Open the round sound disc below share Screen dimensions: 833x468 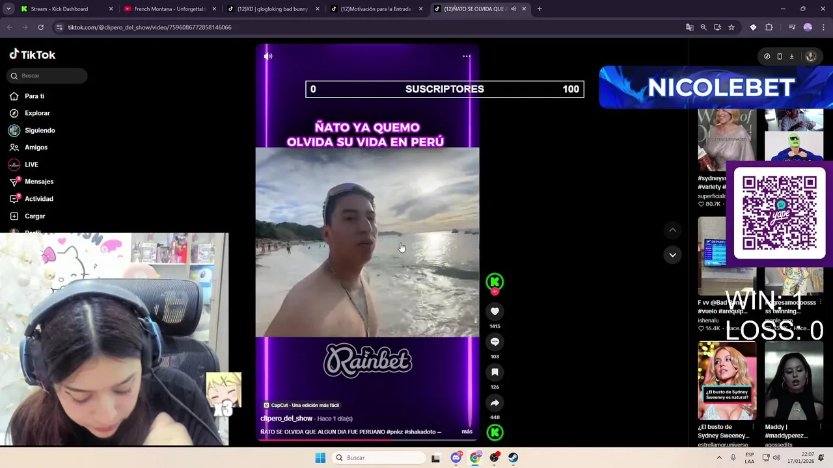tap(495, 432)
